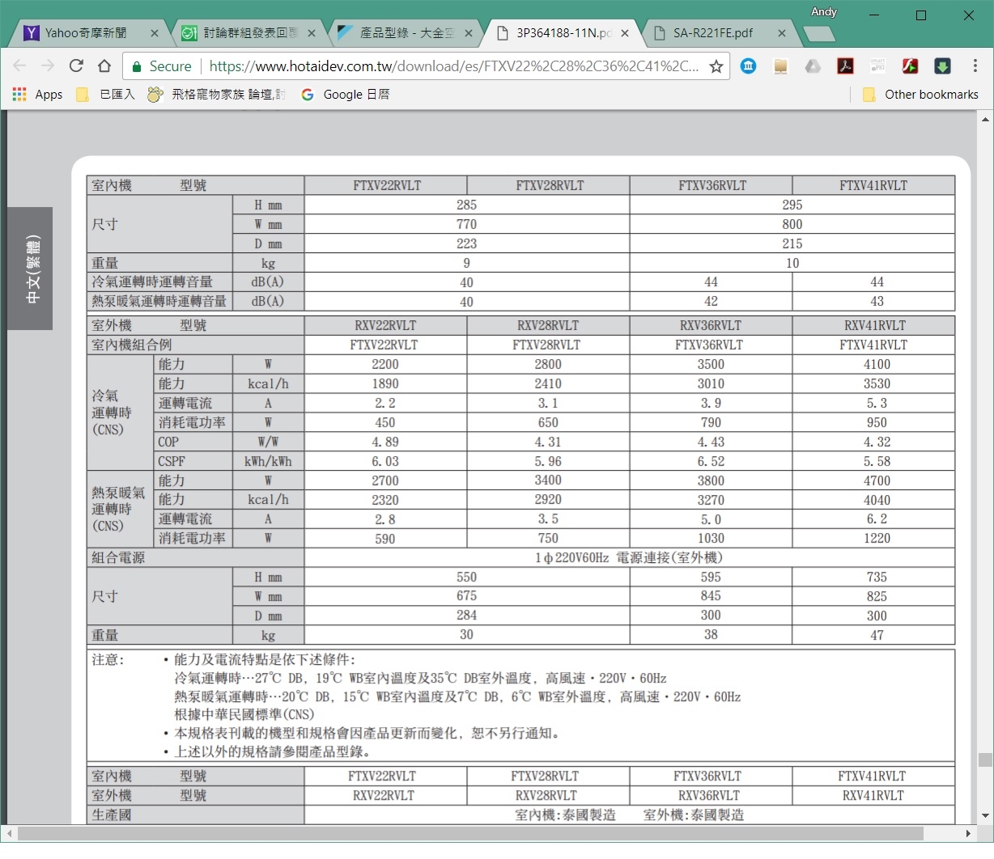Focus the hotaidev.com.tw address bar
Image resolution: width=994 pixels, height=859 pixels.
[x=453, y=66]
